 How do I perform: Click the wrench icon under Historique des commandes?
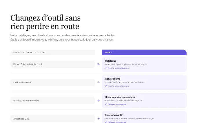click(x=106, y=104)
